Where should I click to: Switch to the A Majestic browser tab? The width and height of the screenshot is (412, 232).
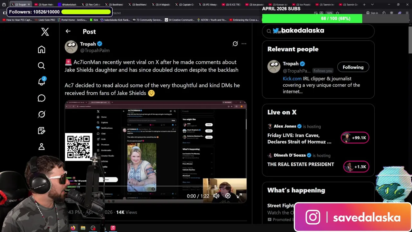(x=161, y=5)
